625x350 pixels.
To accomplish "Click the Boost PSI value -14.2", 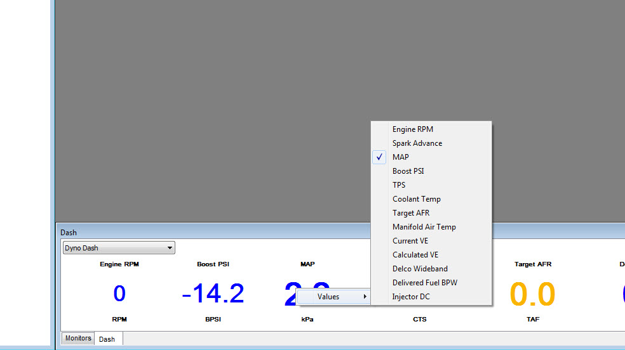I will (213, 294).
